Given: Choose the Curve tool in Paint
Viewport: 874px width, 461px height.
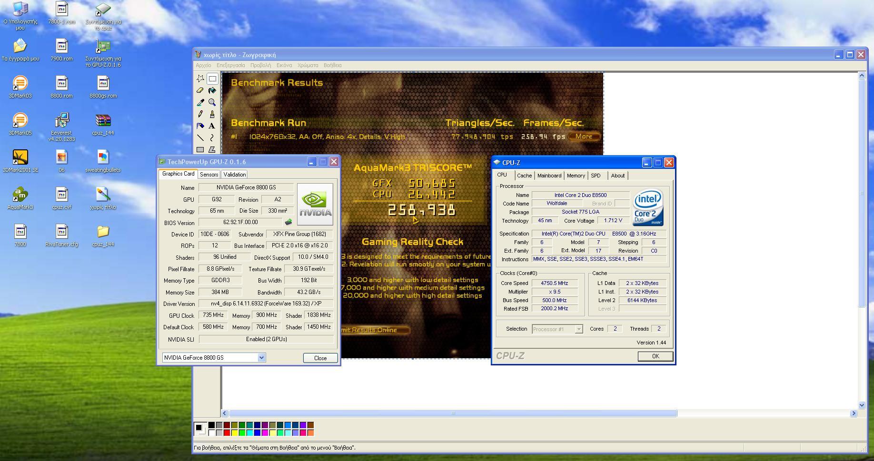Looking at the screenshot, I should tap(212, 138).
